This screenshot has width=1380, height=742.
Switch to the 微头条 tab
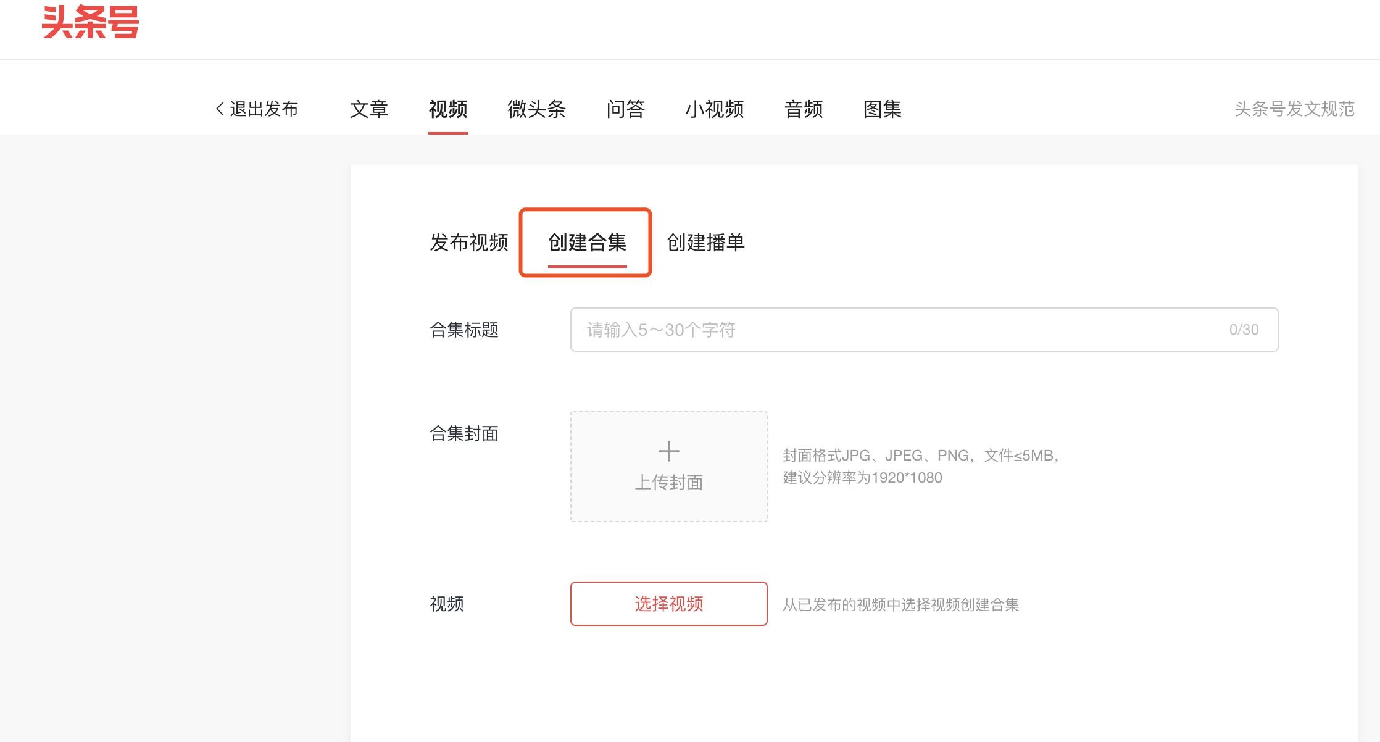(x=536, y=109)
